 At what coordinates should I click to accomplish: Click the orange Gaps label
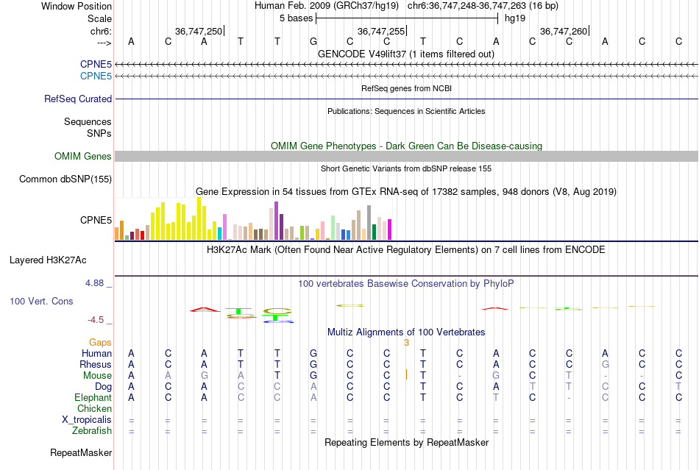(x=100, y=342)
